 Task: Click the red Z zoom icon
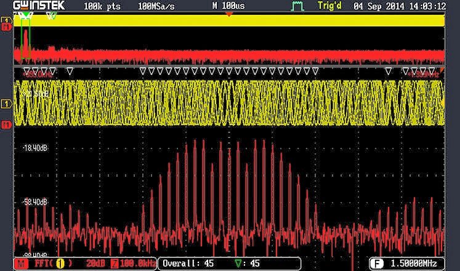(x=115, y=264)
